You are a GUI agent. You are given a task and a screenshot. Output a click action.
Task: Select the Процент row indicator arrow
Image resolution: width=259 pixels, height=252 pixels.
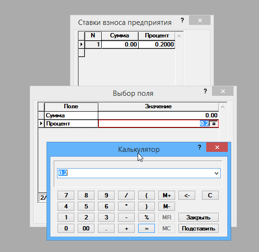[x=41, y=124]
